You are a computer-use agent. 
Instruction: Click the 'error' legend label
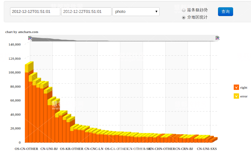244,96
